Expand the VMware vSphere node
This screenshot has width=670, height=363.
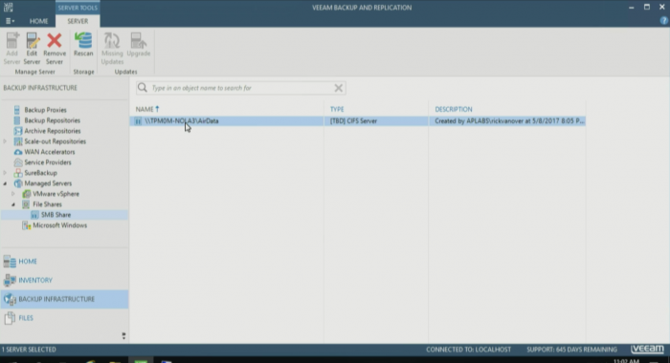(x=13, y=194)
